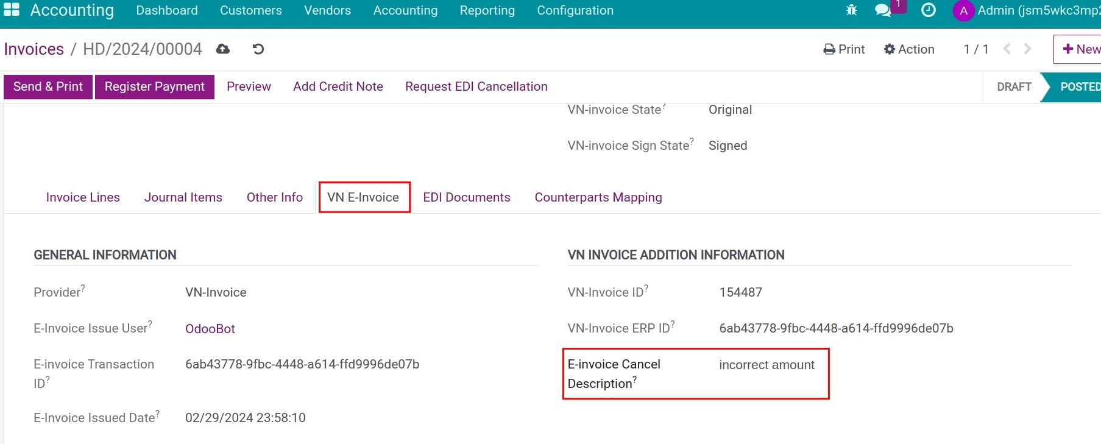Switch to the Invoice Lines tab
1101x444 pixels.
[x=83, y=197]
